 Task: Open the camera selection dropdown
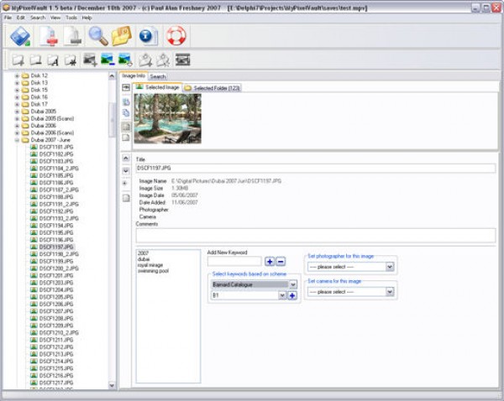(390, 292)
